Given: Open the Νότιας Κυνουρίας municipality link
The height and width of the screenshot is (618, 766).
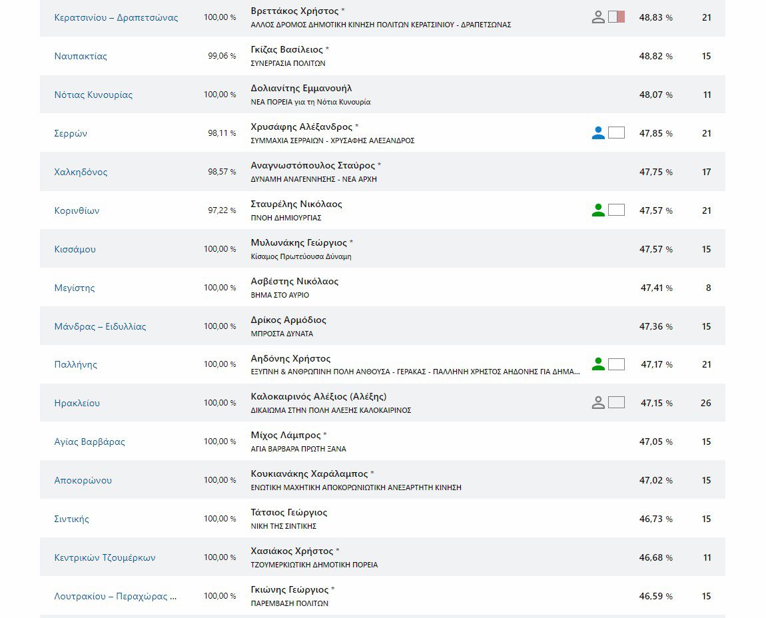Looking at the screenshot, I should [93, 95].
